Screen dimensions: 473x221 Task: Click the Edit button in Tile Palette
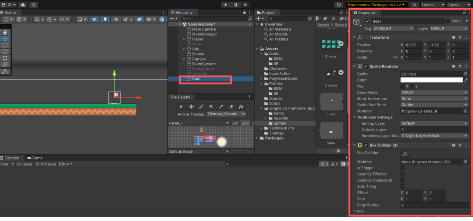pyautogui.click(x=234, y=123)
